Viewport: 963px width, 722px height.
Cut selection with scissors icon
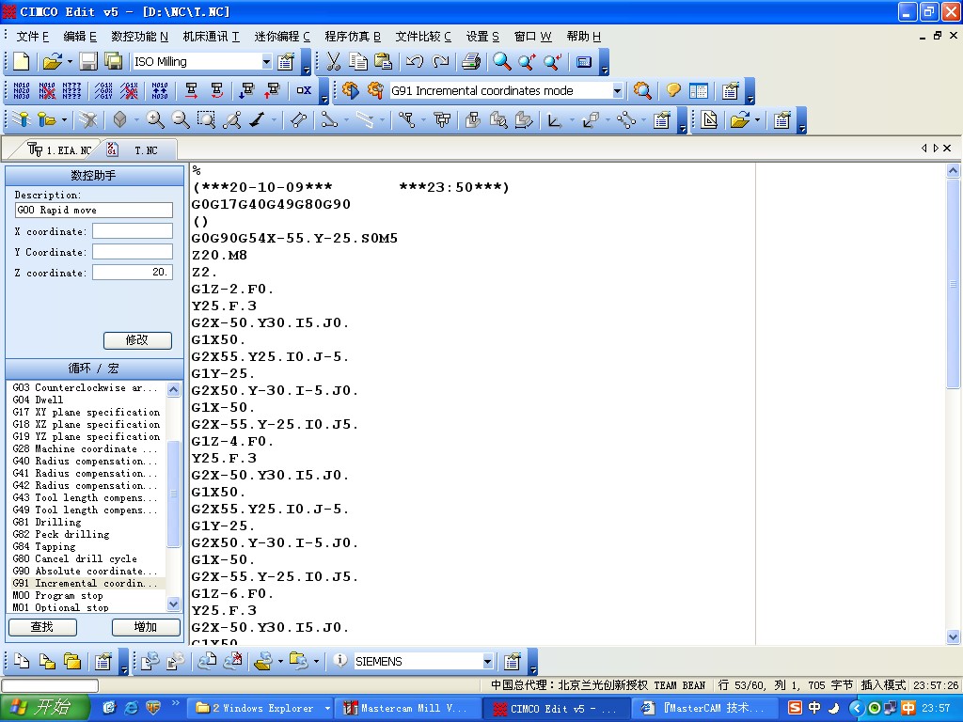(334, 61)
